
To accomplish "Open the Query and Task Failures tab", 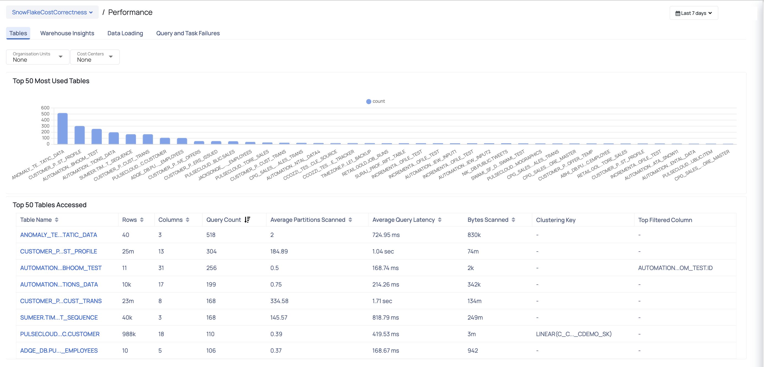I will (x=188, y=33).
